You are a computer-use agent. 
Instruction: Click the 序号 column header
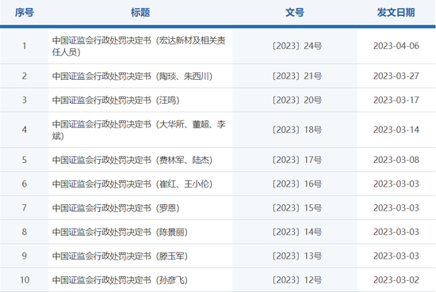tap(25, 13)
